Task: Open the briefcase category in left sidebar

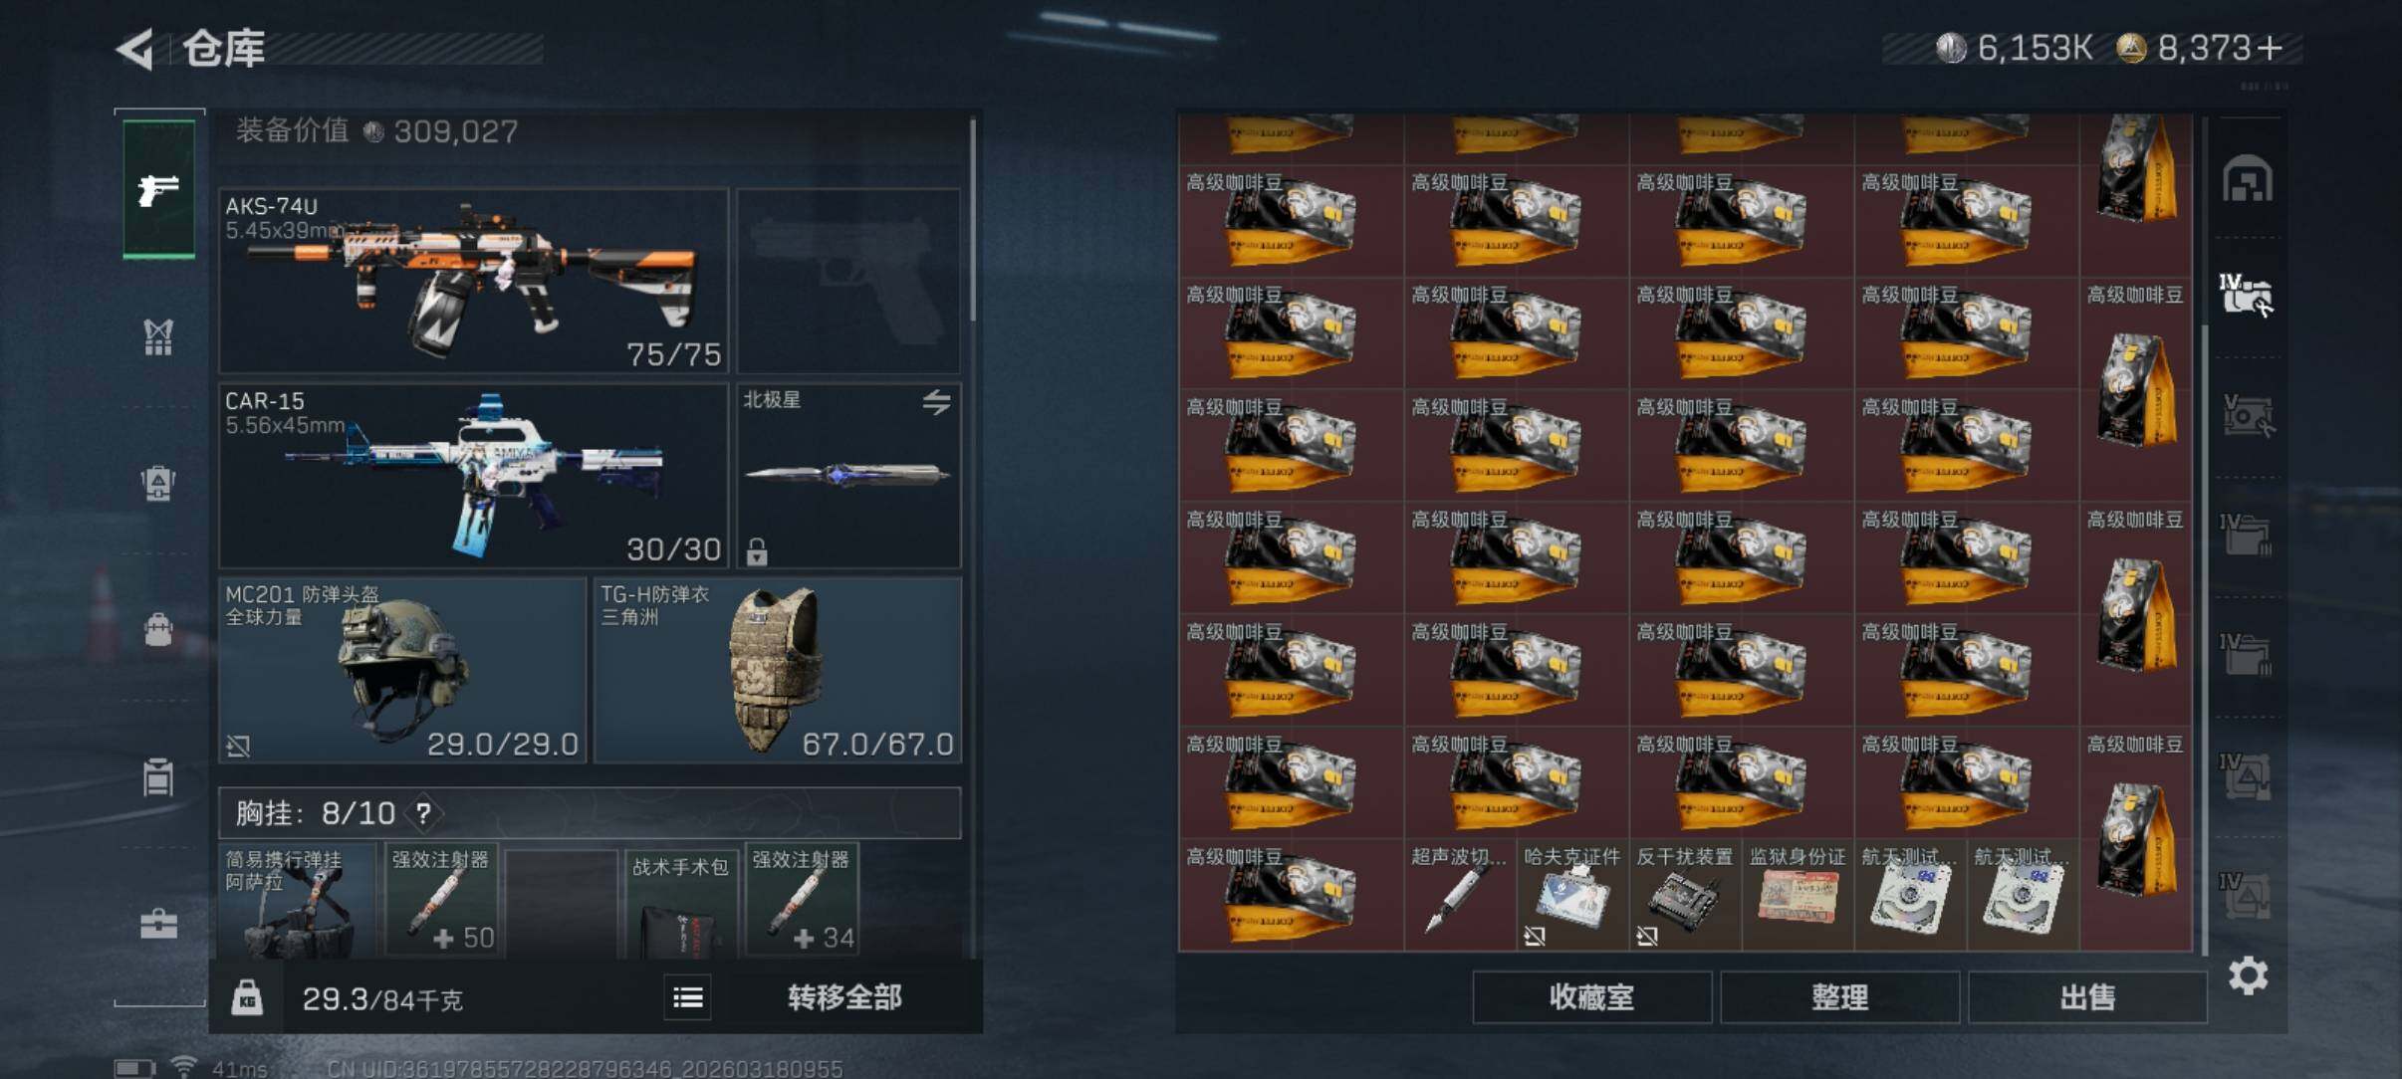Action: [159, 925]
